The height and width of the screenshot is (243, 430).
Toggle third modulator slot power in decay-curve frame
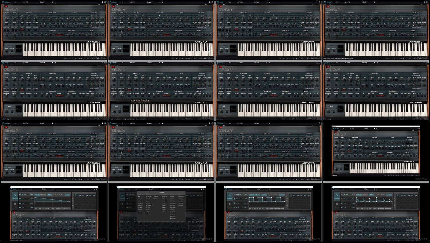tap(342, 203)
